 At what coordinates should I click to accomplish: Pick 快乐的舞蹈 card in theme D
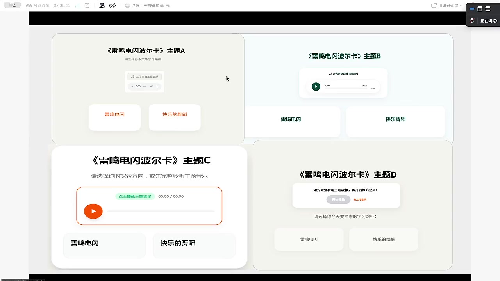click(x=384, y=239)
